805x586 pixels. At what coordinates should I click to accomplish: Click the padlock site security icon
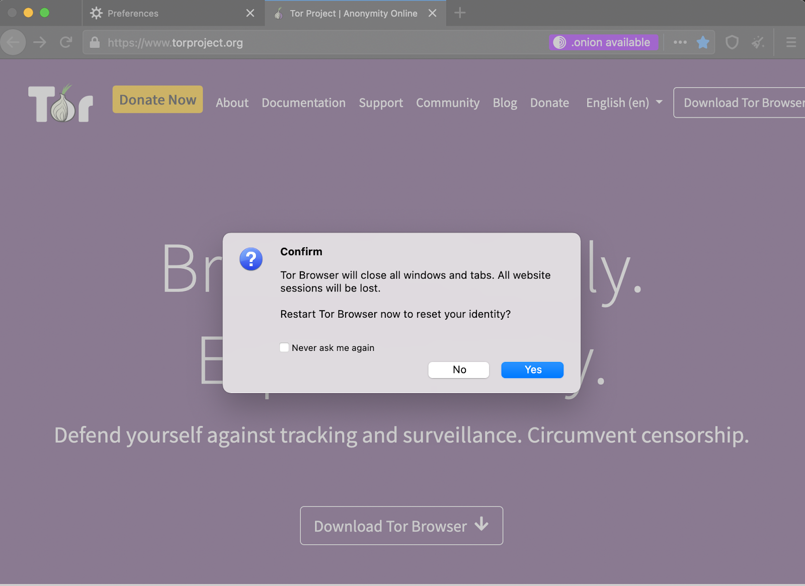click(95, 42)
